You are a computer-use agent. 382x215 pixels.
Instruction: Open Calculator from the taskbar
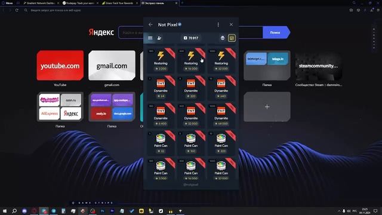(63, 211)
